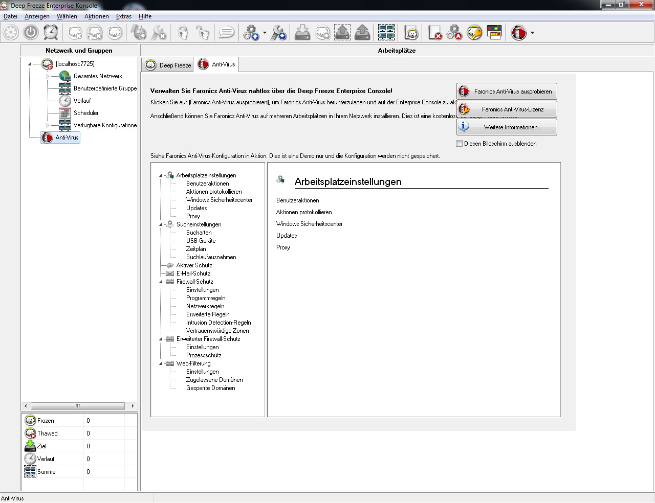
Task: Click the Frozen bear icon in status list
Action: [30, 420]
